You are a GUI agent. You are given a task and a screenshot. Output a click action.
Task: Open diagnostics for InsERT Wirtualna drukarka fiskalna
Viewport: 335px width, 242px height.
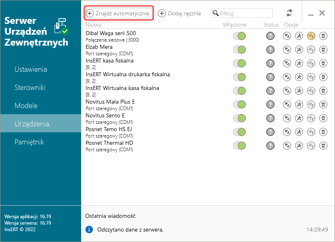[x=311, y=77]
